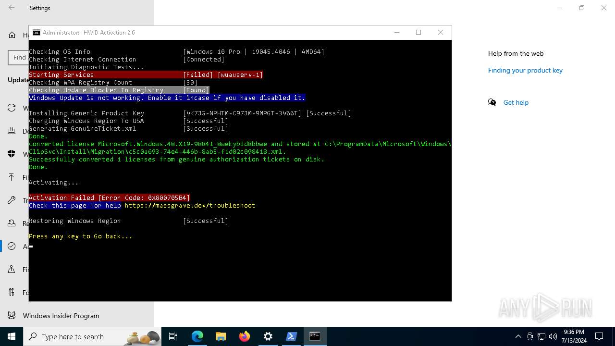Restore down the Settings window
The width and height of the screenshot is (615, 346).
pos(582,8)
